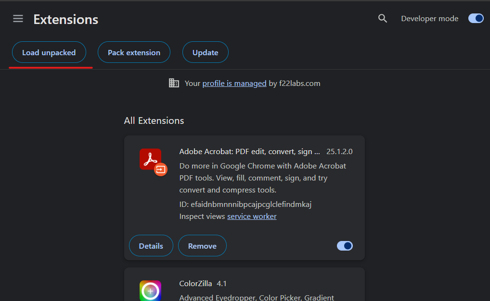Click the All Extensions heading
This screenshot has height=301, width=490.
pyautogui.click(x=154, y=121)
